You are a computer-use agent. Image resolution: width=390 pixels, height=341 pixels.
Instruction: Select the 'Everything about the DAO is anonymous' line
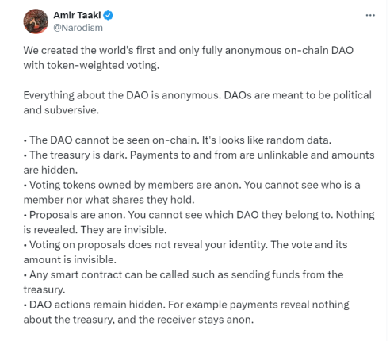(x=197, y=95)
